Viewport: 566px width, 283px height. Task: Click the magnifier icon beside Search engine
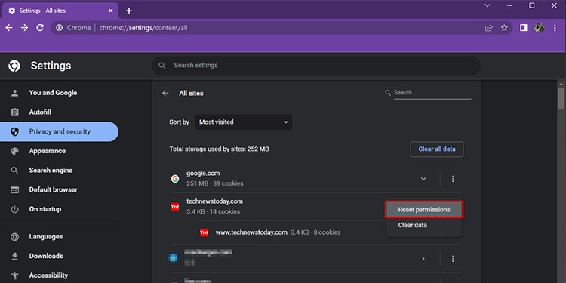click(15, 171)
